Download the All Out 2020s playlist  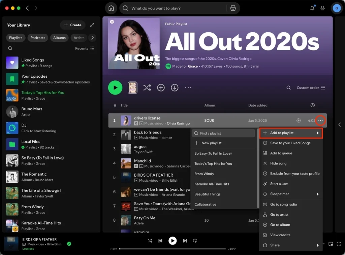pyautogui.click(x=175, y=87)
